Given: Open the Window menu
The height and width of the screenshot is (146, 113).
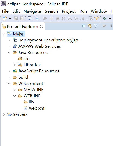Looking at the screenshot, I should [x=99, y=11].
